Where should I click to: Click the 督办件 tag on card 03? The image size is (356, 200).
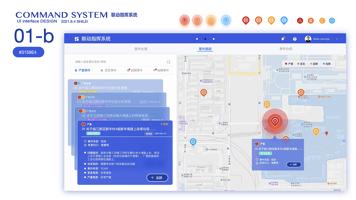(143, 102)
